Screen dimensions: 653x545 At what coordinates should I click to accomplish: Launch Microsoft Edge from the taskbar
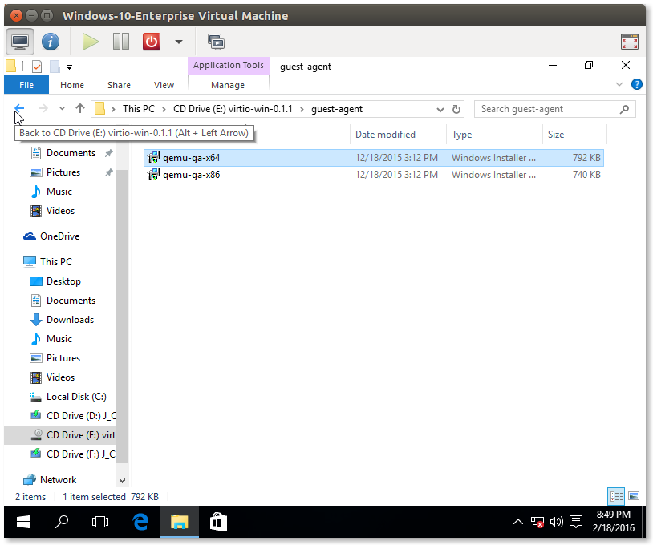140,522
